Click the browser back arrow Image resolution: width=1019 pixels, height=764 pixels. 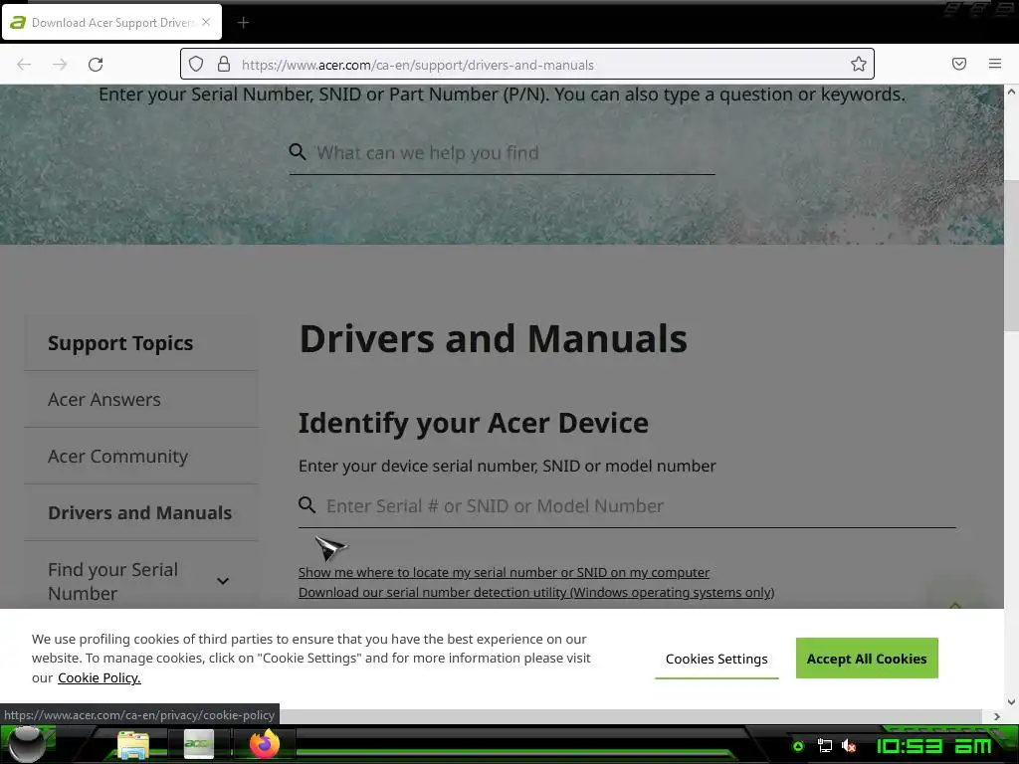point(24,65)
